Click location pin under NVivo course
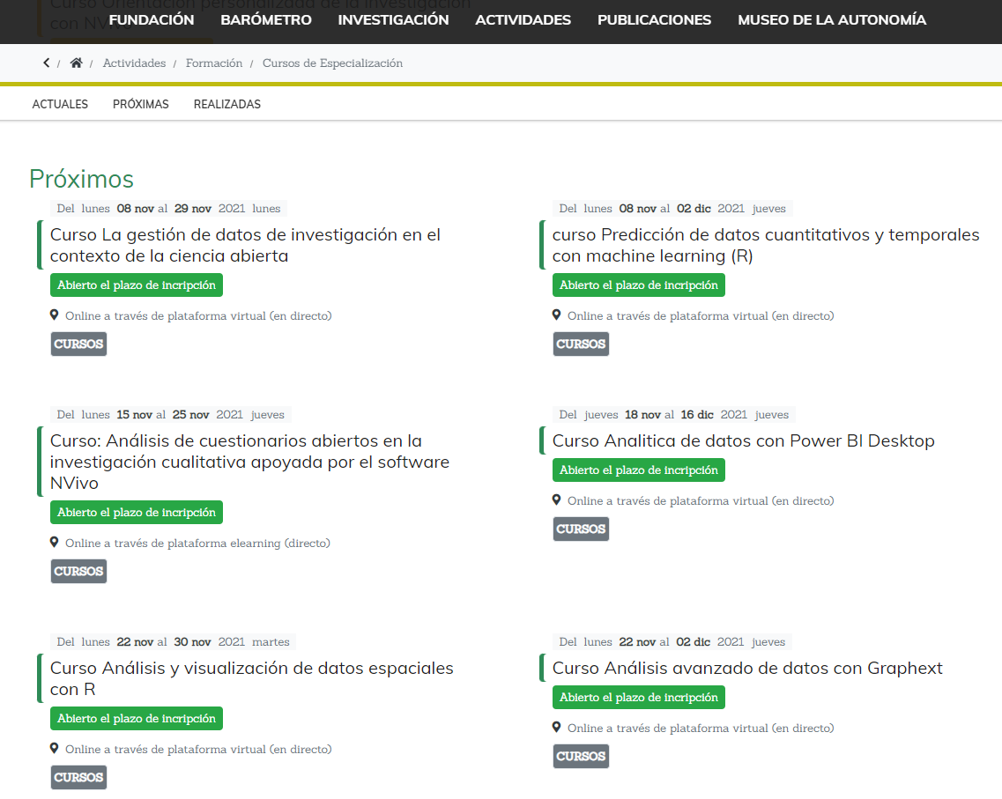The height and width of the screenshot is (799, 1002). click(54, 542)
